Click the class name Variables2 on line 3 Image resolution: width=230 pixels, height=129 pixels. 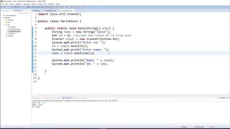tap(69, 21)
